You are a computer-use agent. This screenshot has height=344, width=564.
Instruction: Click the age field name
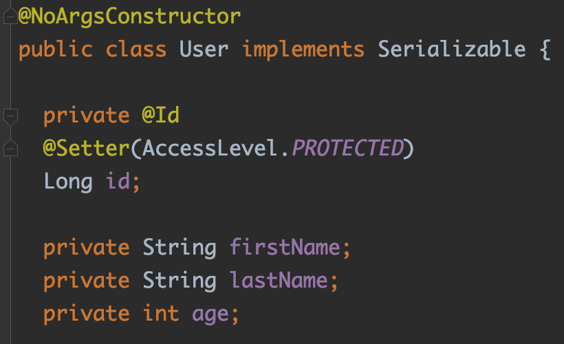coord(210,314)
